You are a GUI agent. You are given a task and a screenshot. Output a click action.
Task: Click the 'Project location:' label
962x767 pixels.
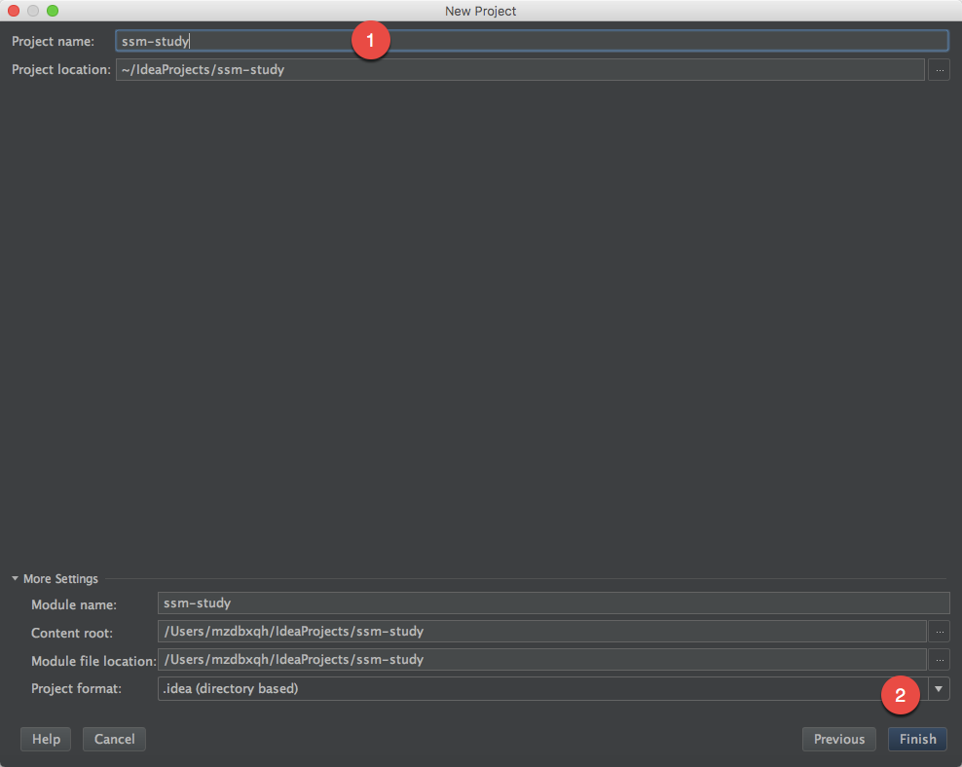pyautogui.click(x=61, y=69)
